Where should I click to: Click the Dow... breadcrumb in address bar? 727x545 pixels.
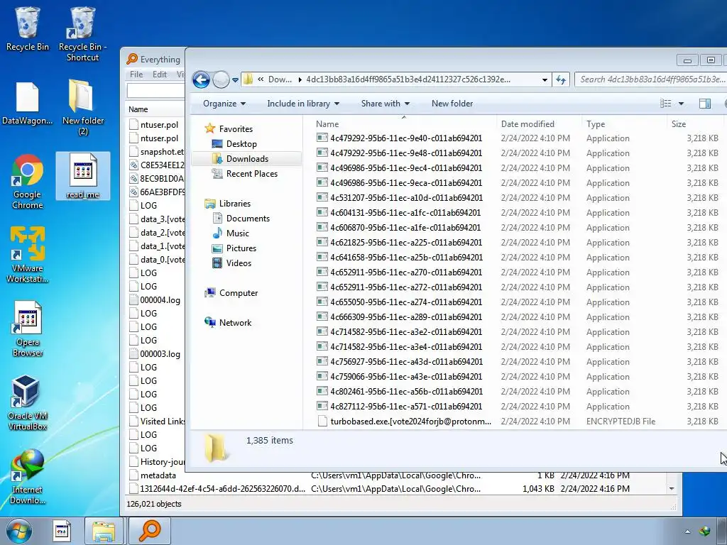pyautogui.click(x=280, y=79)
